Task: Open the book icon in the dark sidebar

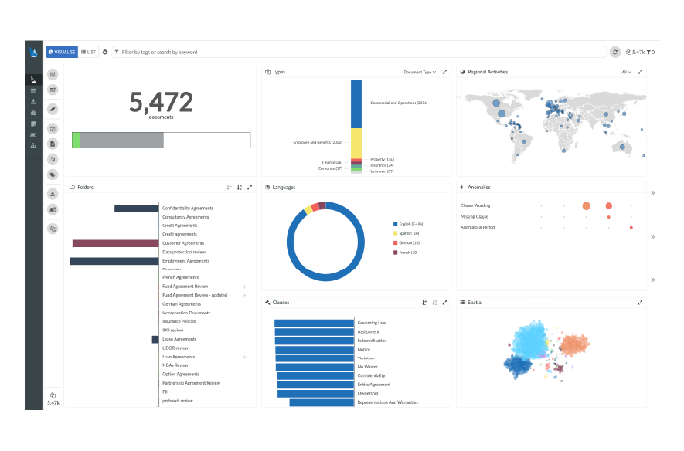Action: (x=33, y=134)
